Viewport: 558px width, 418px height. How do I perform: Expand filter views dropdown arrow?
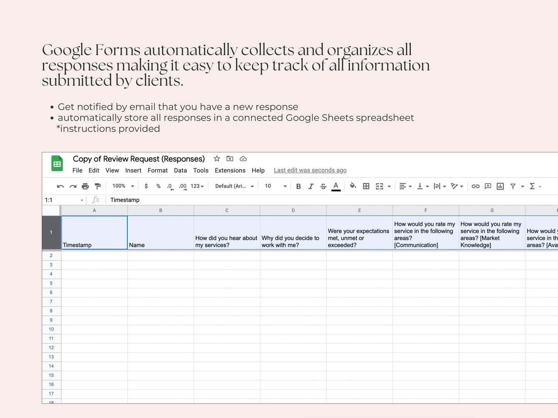522,187
